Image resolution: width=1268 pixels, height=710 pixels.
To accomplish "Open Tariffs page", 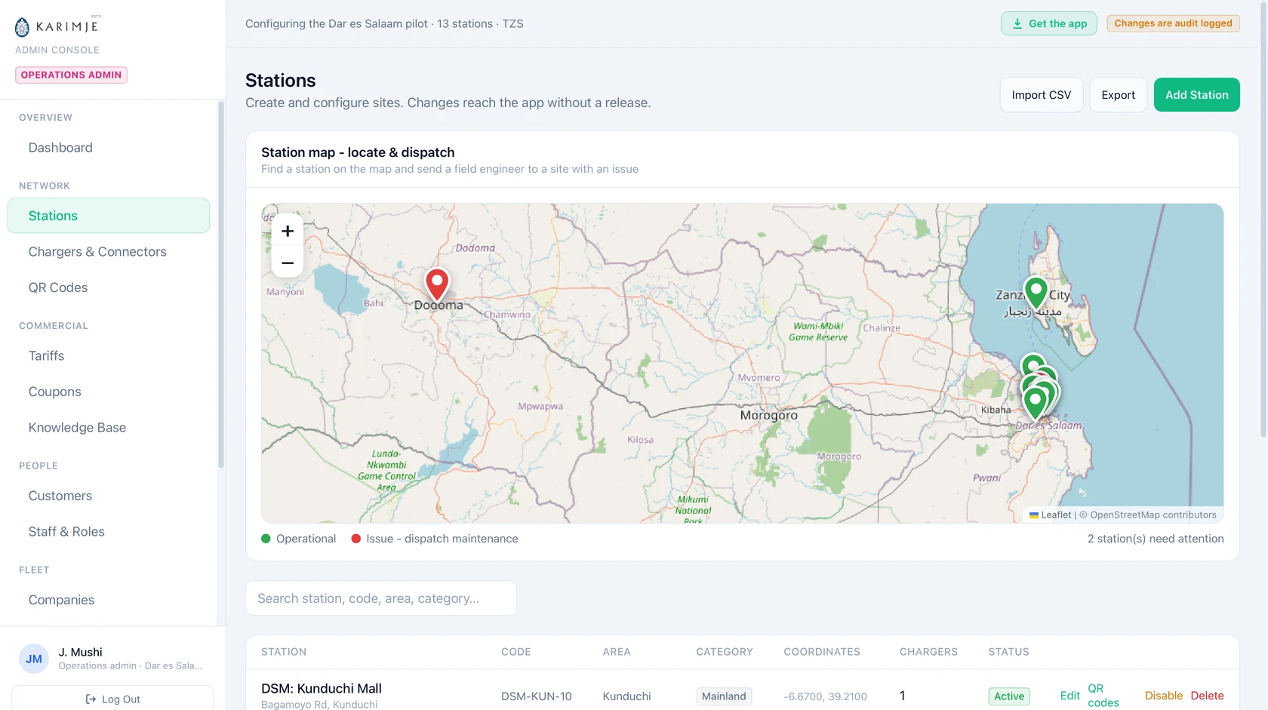I will [x=109, y=356].
